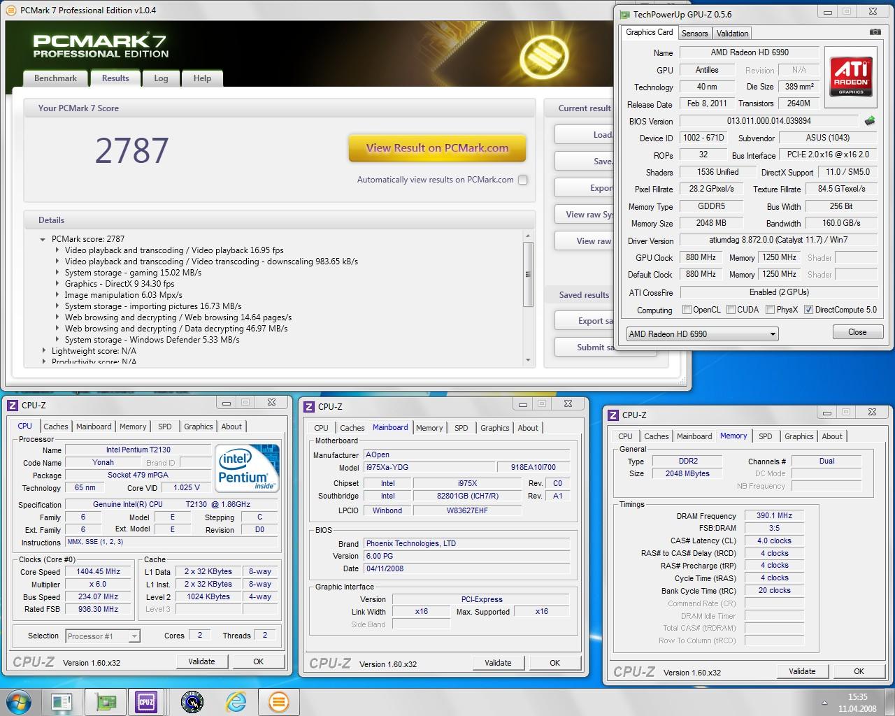The height and width of the screenshot is (716, 895).
Task: Collapse the PCMark score 2787 tree node
Action: [x=43, y=239]
